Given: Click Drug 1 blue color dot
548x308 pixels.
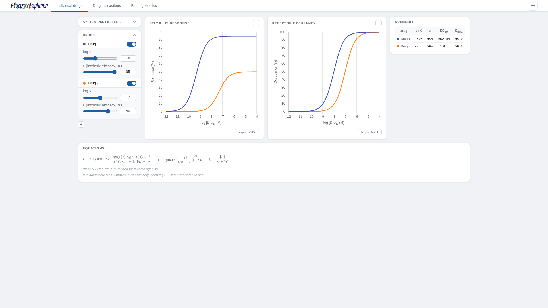Looking at the screenshot, I should coord(84,44).
